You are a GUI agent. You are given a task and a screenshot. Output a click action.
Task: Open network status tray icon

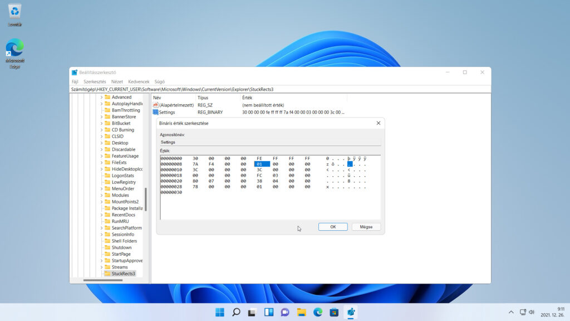(523, 312)
